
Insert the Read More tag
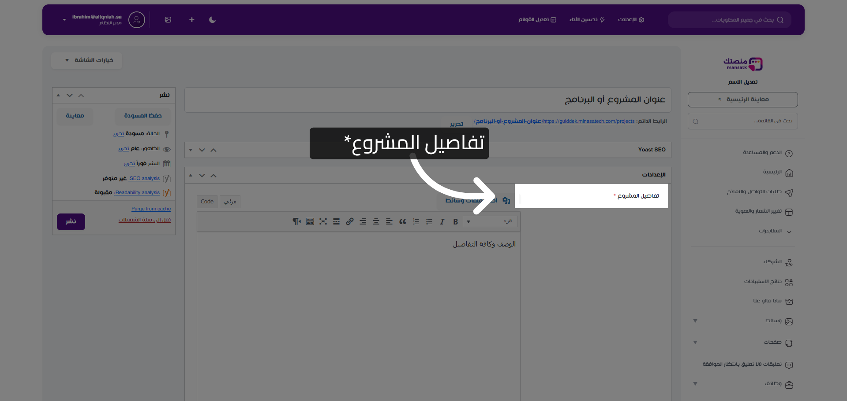pyautogui.click(x=336, y=221)
